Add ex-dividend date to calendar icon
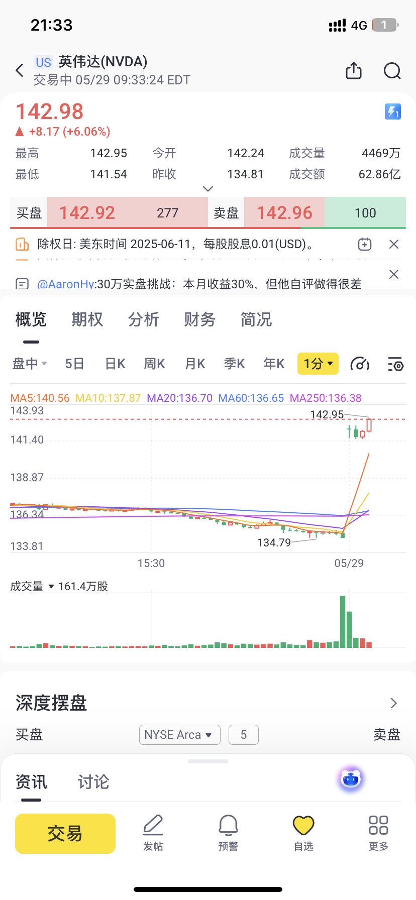The width and height of the screenshot is (416, 900). click(365, 245)
